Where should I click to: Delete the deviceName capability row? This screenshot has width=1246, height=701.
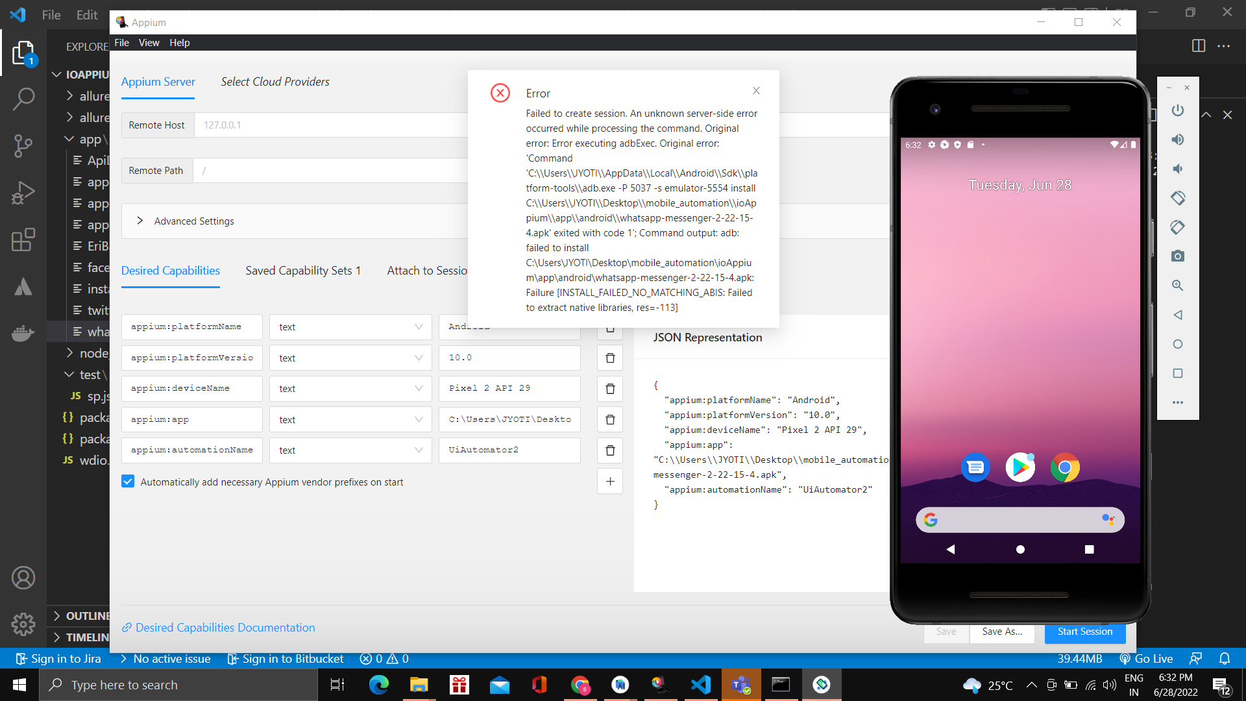610,389
